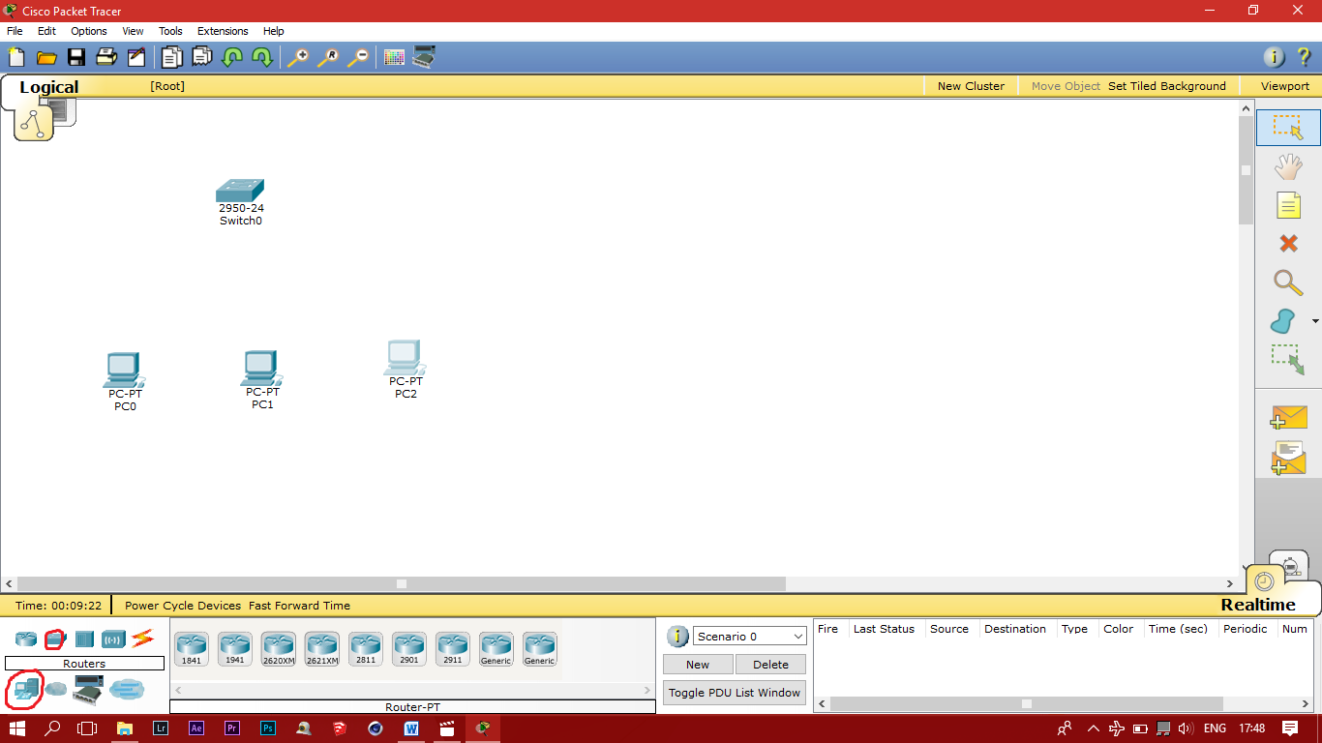Image resolution: width=1322 pixels, height=743 pixels.
Task: Expand the drawing shape tool arrow
Action: pyautogui.click(x=1315, y=321)
